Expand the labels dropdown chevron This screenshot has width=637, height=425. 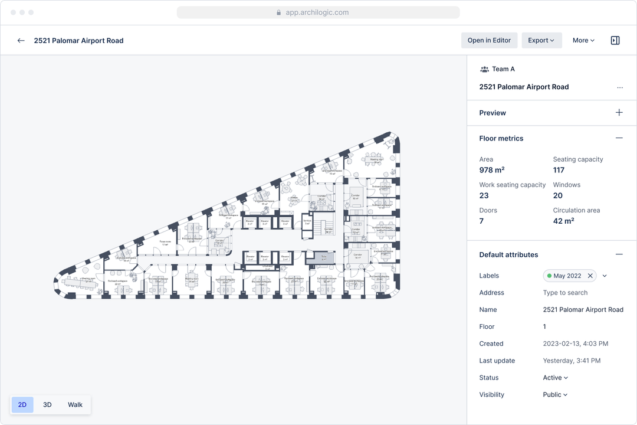point(604,275)
